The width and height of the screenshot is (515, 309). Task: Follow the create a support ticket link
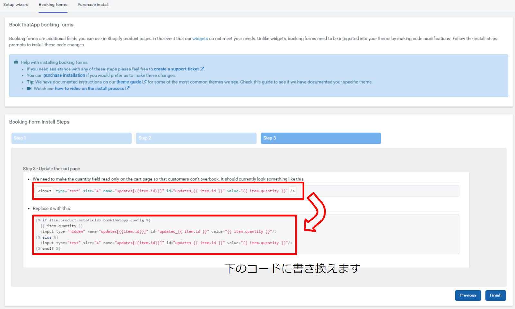[x=176, y=69]
